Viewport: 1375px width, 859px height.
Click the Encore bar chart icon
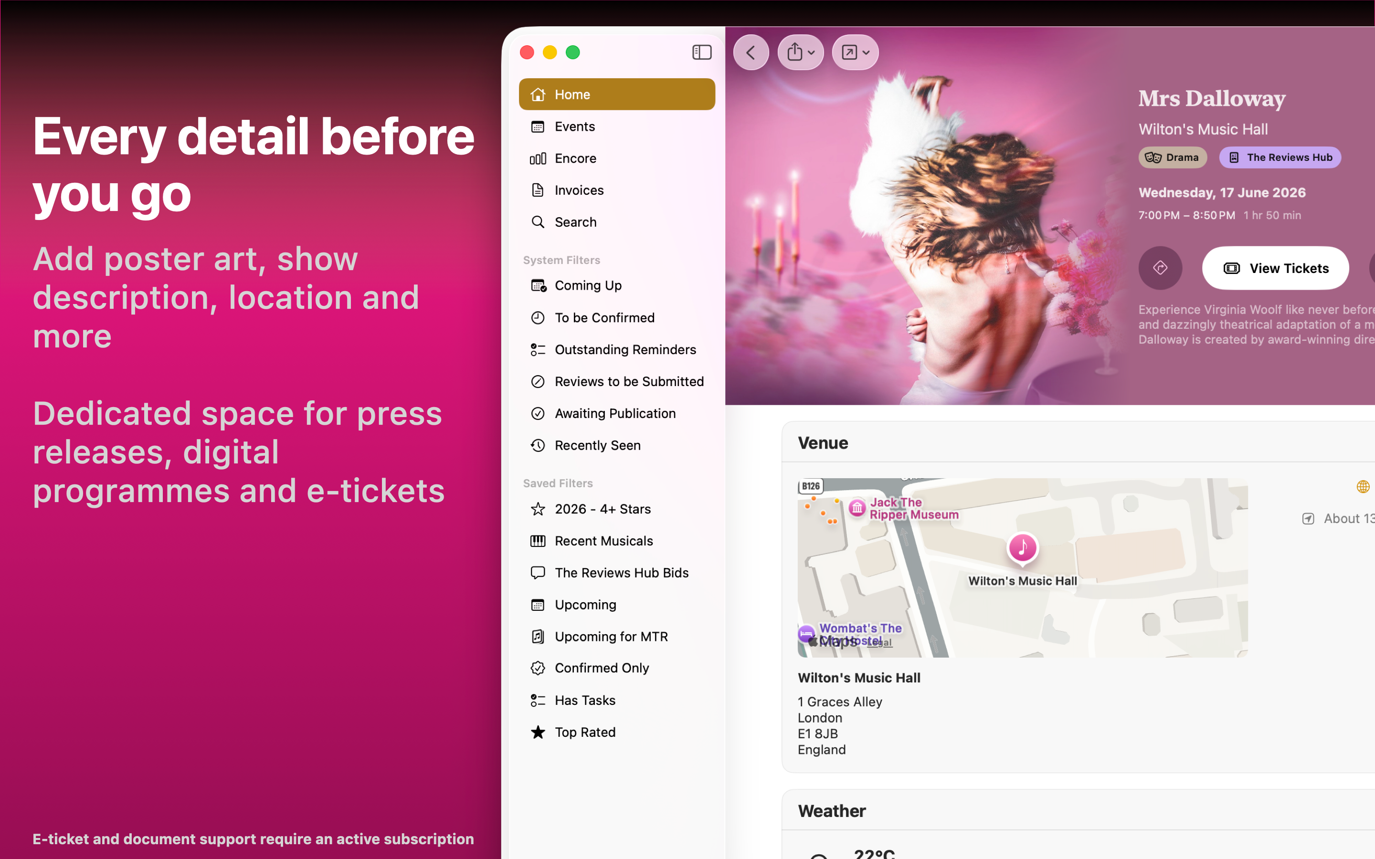point(538,158)
